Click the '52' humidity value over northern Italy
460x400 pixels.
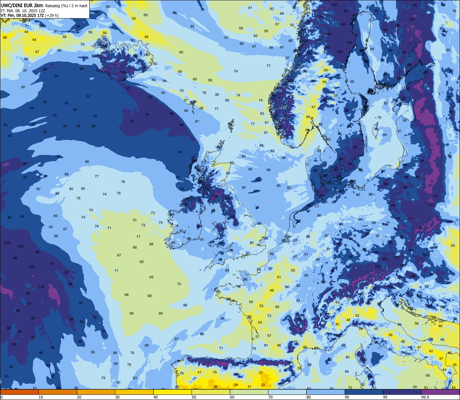[357, 315]
